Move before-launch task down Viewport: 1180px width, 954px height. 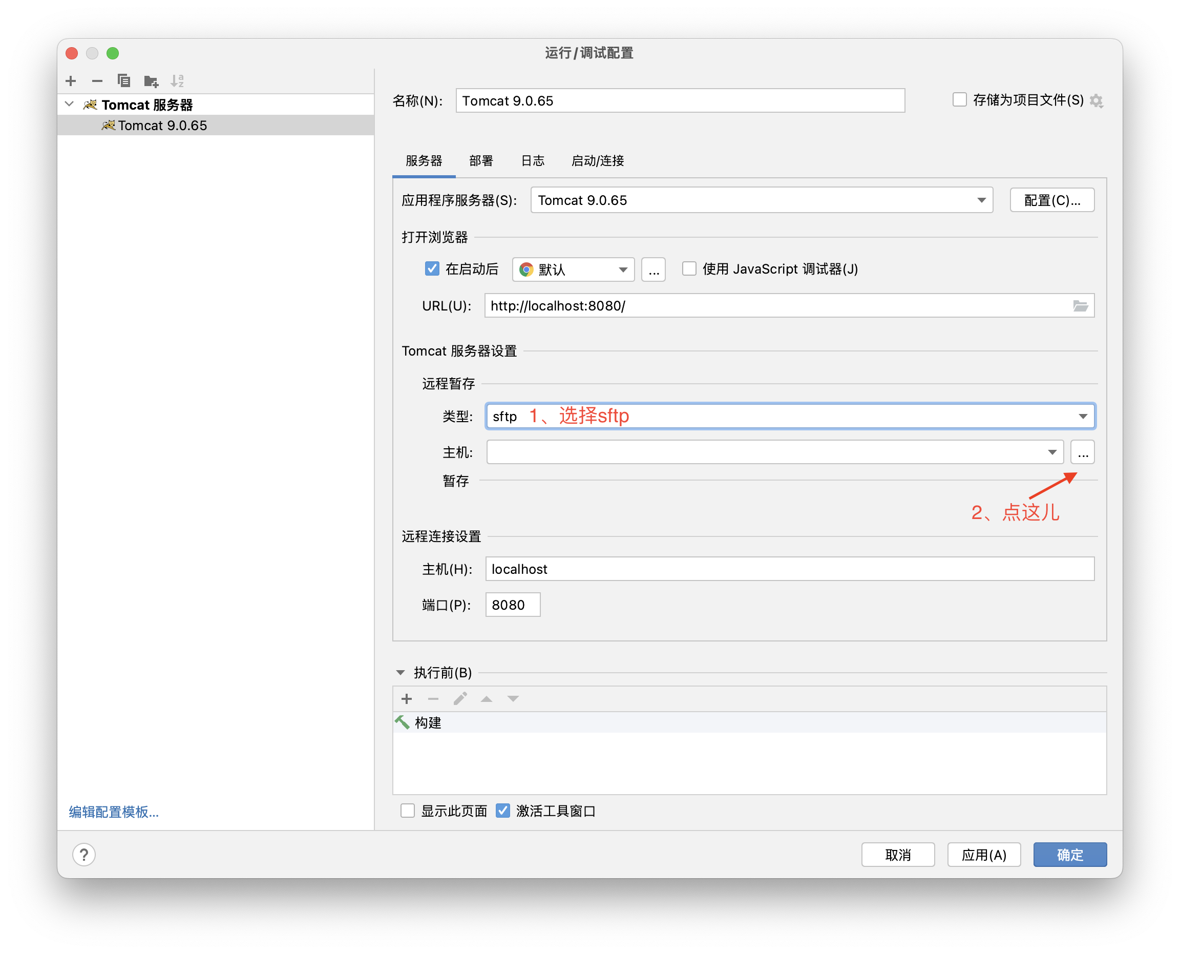pyautogui.click(x=513, y=699)
